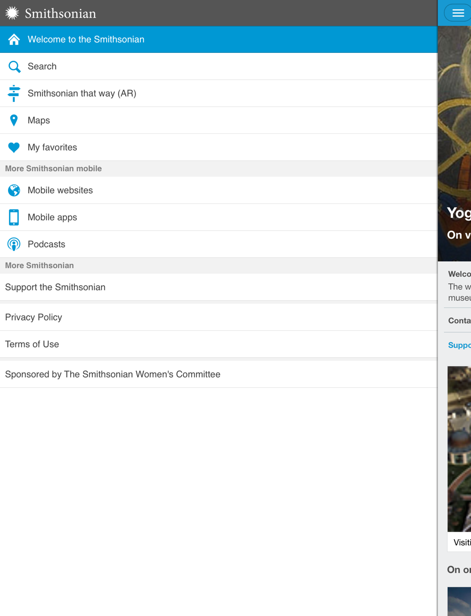Image resolution: width=471 pixels, height=616 pixels.
Task: Open the Privacy Policy link
Action: point(33,317)
